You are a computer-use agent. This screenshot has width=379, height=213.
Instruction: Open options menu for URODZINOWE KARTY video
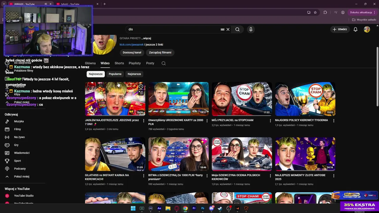point(207,121)
